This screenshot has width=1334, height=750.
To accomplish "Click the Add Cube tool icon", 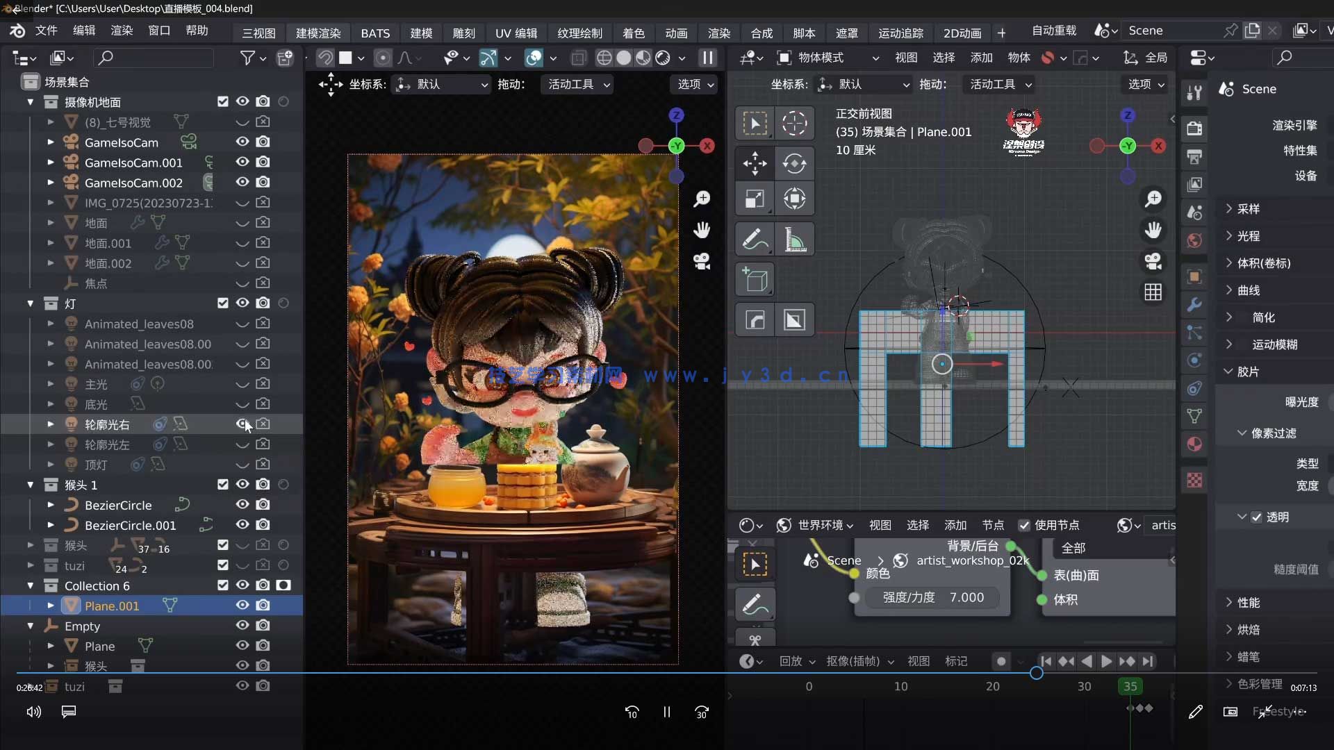I will point(755,280).
